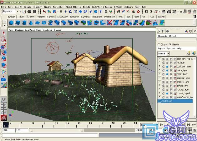
Task: Toggle blue sphere icon on occlusion layer
Action: pos(167,67)
